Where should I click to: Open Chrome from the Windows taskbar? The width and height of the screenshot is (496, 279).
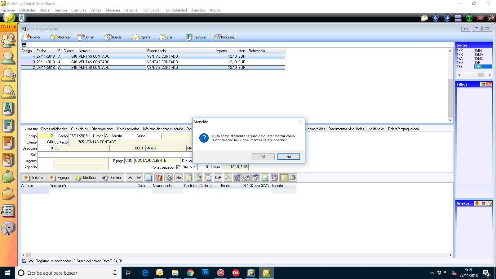coord(190,273)
